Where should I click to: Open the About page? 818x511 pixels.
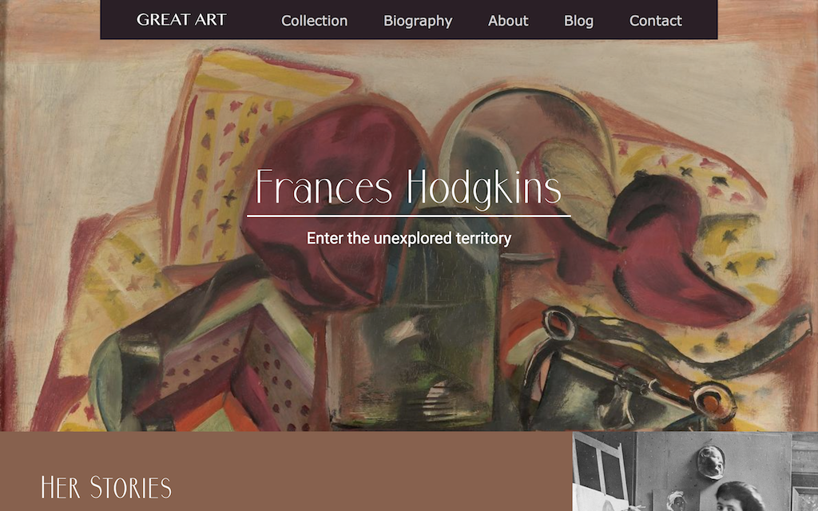pyautogui.click(x=508, y=21)
